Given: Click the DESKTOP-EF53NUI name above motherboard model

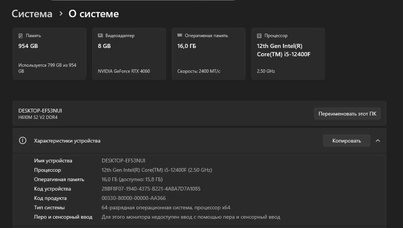Looking at the screenshot, I should tap(40, 111).
